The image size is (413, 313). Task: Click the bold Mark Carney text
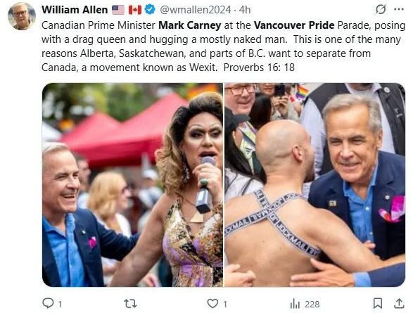tap(190, 25)
